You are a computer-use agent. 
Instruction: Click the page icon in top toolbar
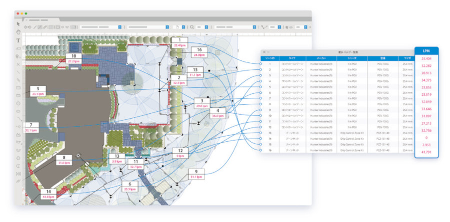pos(176,27)
